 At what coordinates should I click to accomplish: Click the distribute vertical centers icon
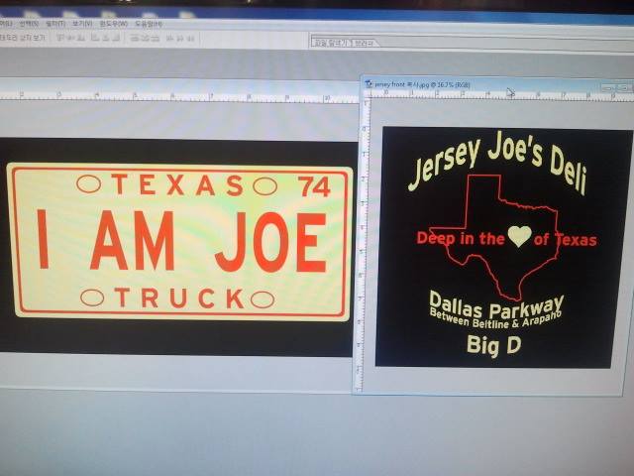pyautogui.click(x=145, y=38)
